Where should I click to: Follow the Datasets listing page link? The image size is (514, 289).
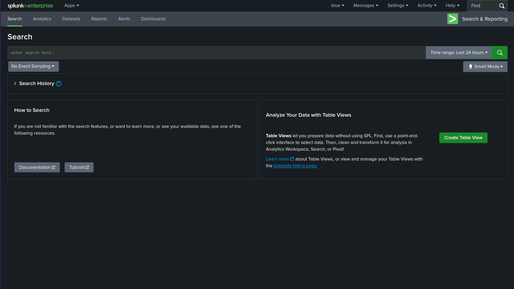[295, 166]
